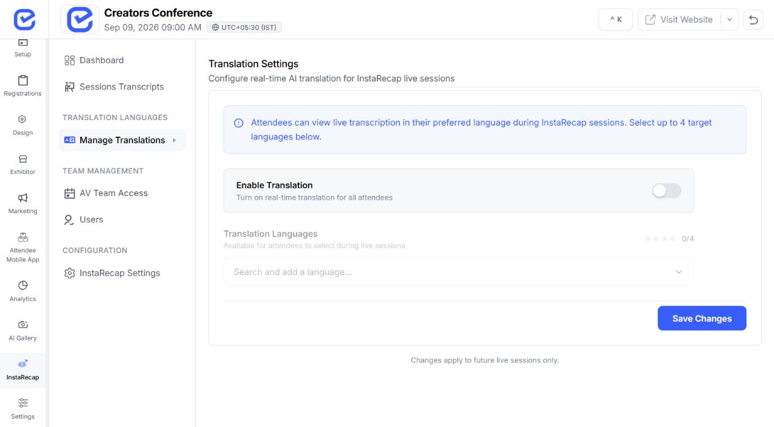Viewport: 774px width, 427px height.
Task: Click the app logo in top-left corner
Action: coord(24,20)
